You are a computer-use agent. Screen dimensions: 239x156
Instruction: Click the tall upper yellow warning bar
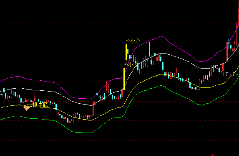[x=126, y=52]
